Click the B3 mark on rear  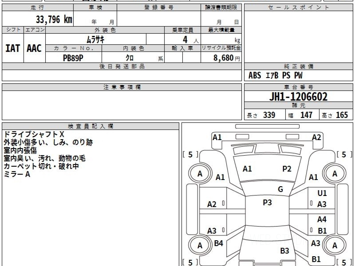[284, 251]
